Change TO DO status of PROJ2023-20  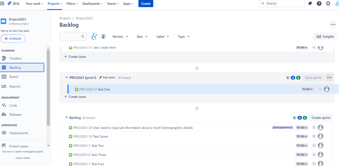tap(302, 128)
